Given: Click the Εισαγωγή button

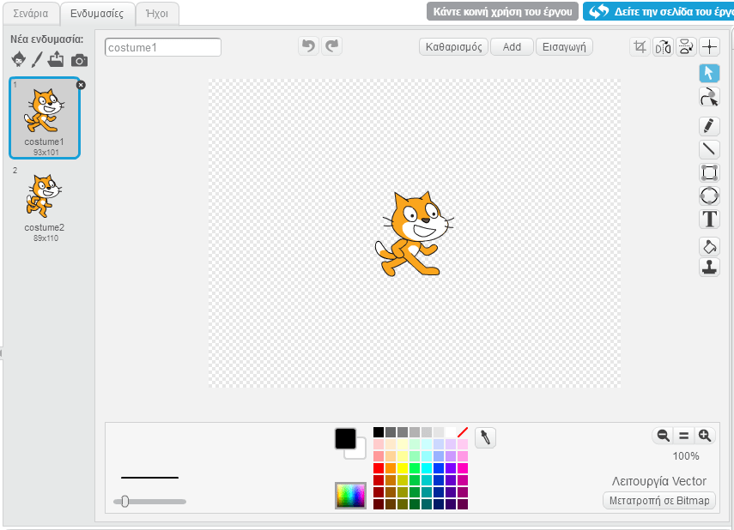Looking at the screenshot, I should [x=564, y=47].
